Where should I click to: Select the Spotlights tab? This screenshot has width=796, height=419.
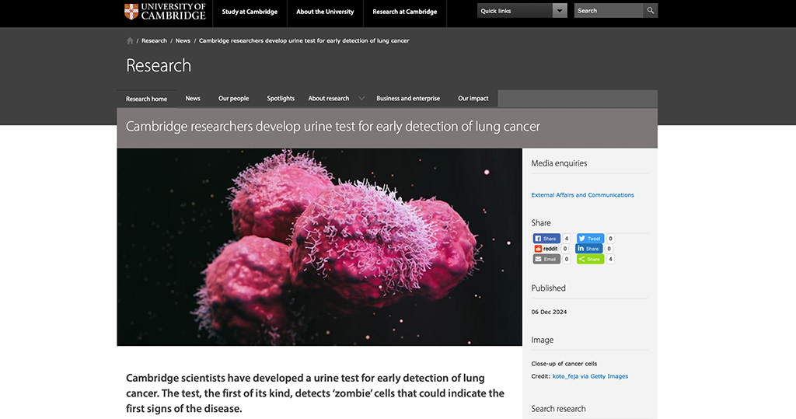point(281,99)
